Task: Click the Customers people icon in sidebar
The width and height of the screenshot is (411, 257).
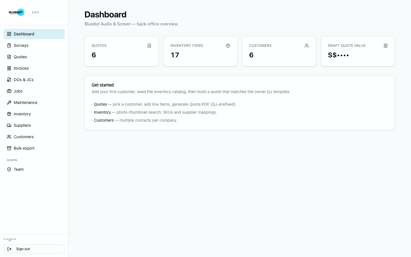Action: coord(9,137)
